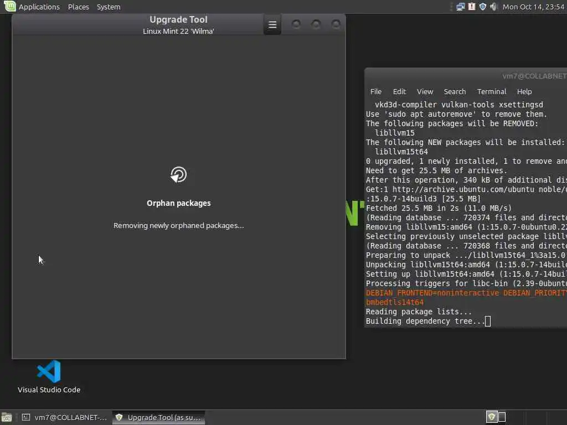Click orange 'bmbedtls14t64' terminal text
The image size is (567, 425).
click(x=394, y=302)
